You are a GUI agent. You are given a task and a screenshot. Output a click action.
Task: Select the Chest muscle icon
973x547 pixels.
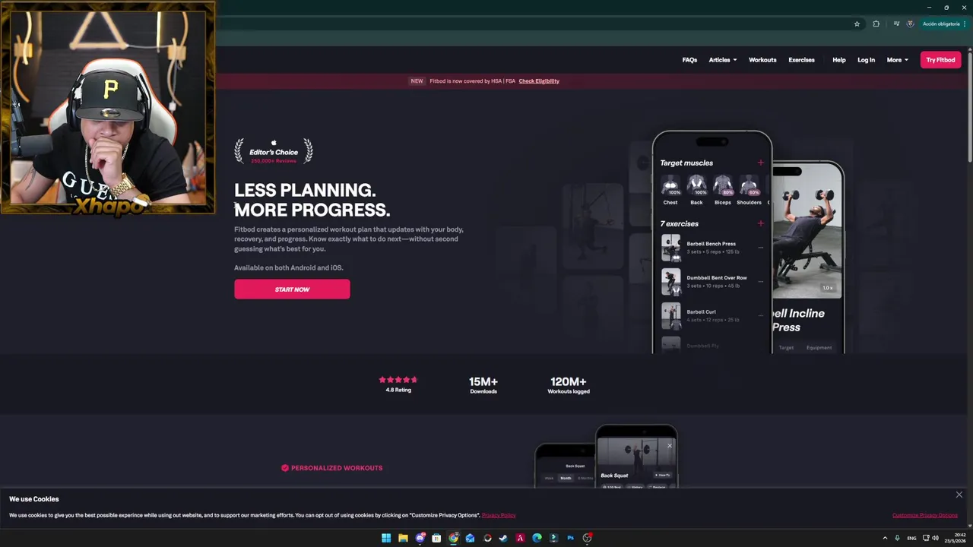(670, 186)
